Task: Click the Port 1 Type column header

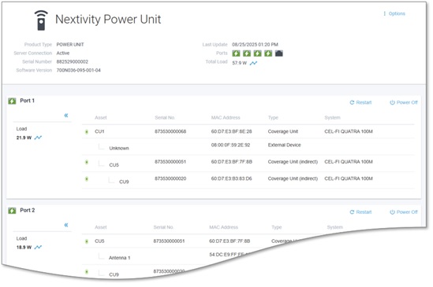Action: coord(273,118)
